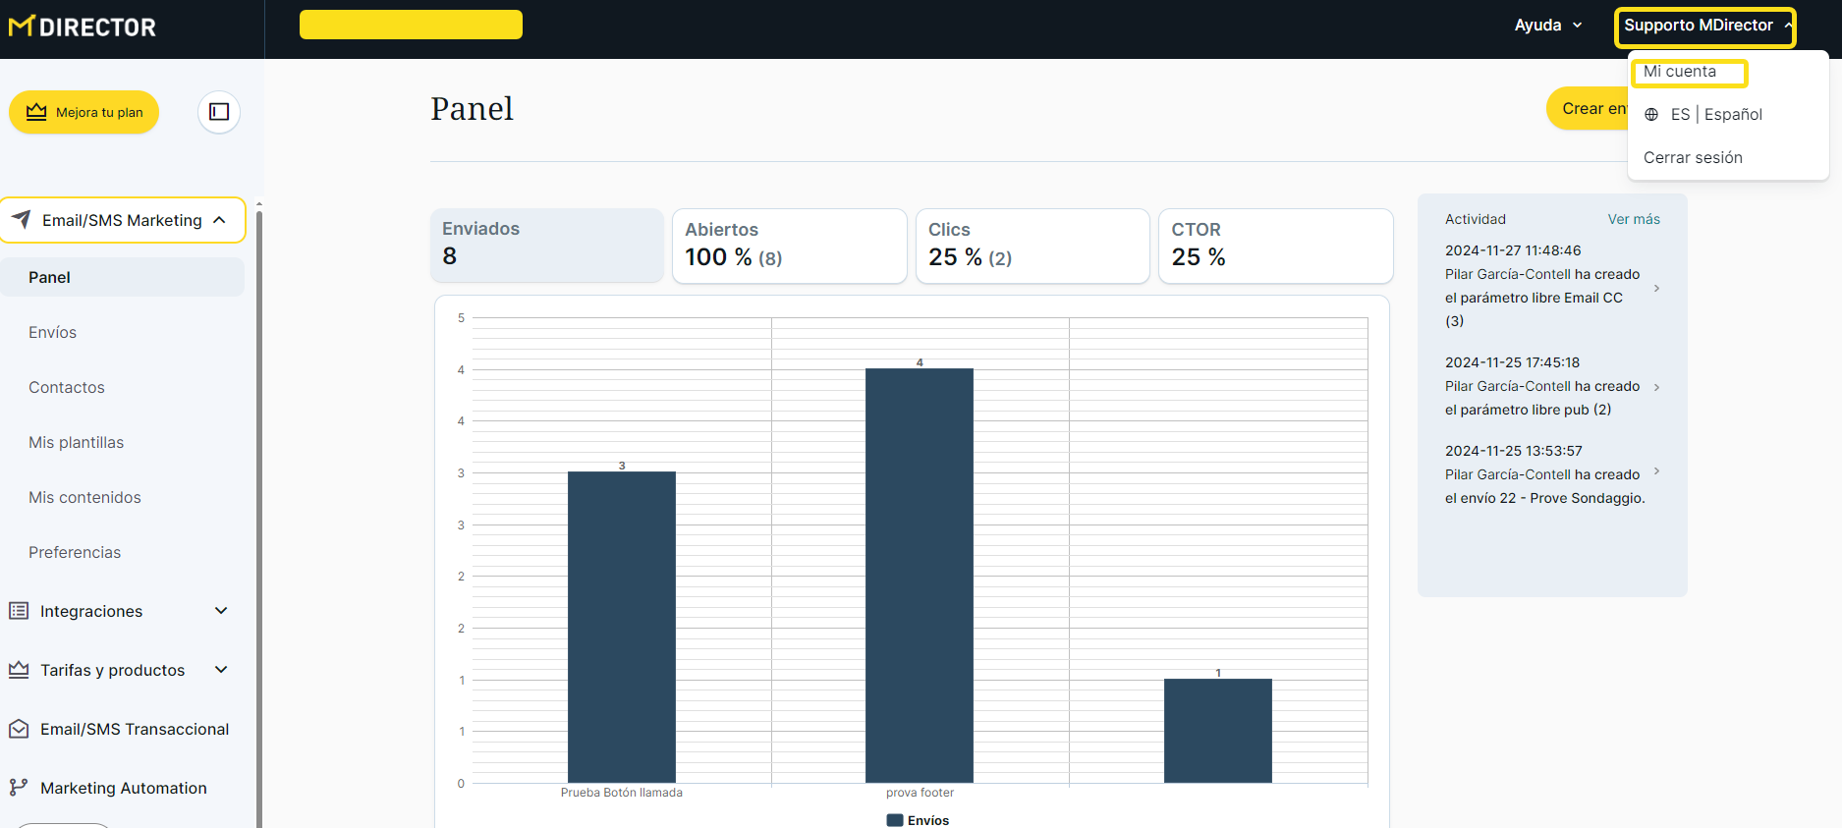Open the Ayuda dropdown
Viewport: 1842px width, 828px height.
pyautogui.click(x=1547, y=26)
